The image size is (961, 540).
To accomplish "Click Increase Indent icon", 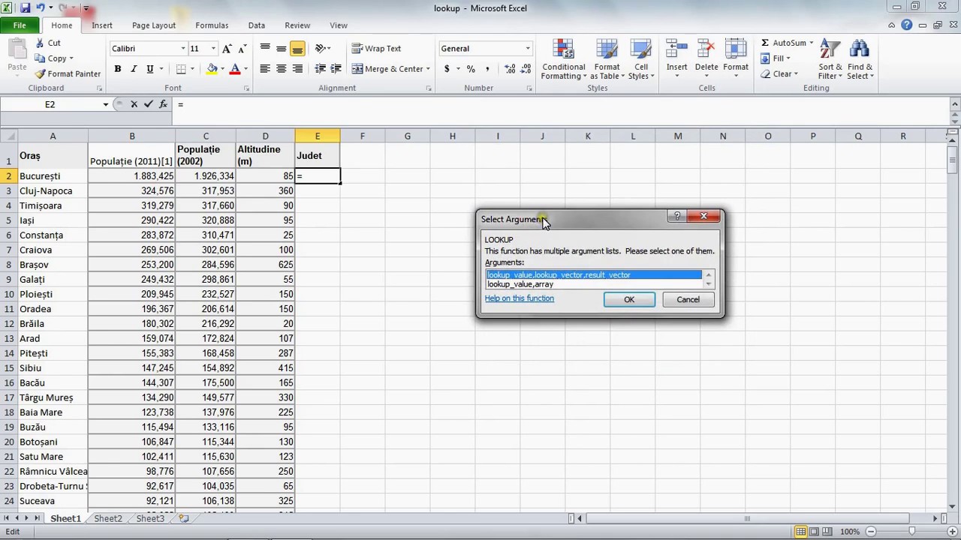I will click(x=337, y=69).
